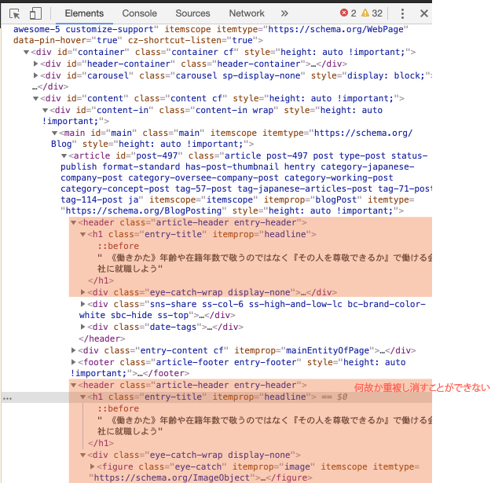491x483 pixels.
Task: Select the Network tab
Action: pos(247,13)
